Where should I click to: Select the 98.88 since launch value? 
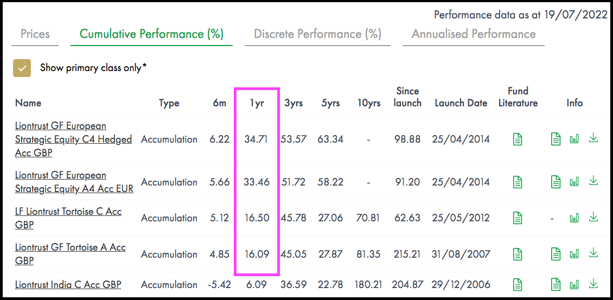(x=408, y=139)
